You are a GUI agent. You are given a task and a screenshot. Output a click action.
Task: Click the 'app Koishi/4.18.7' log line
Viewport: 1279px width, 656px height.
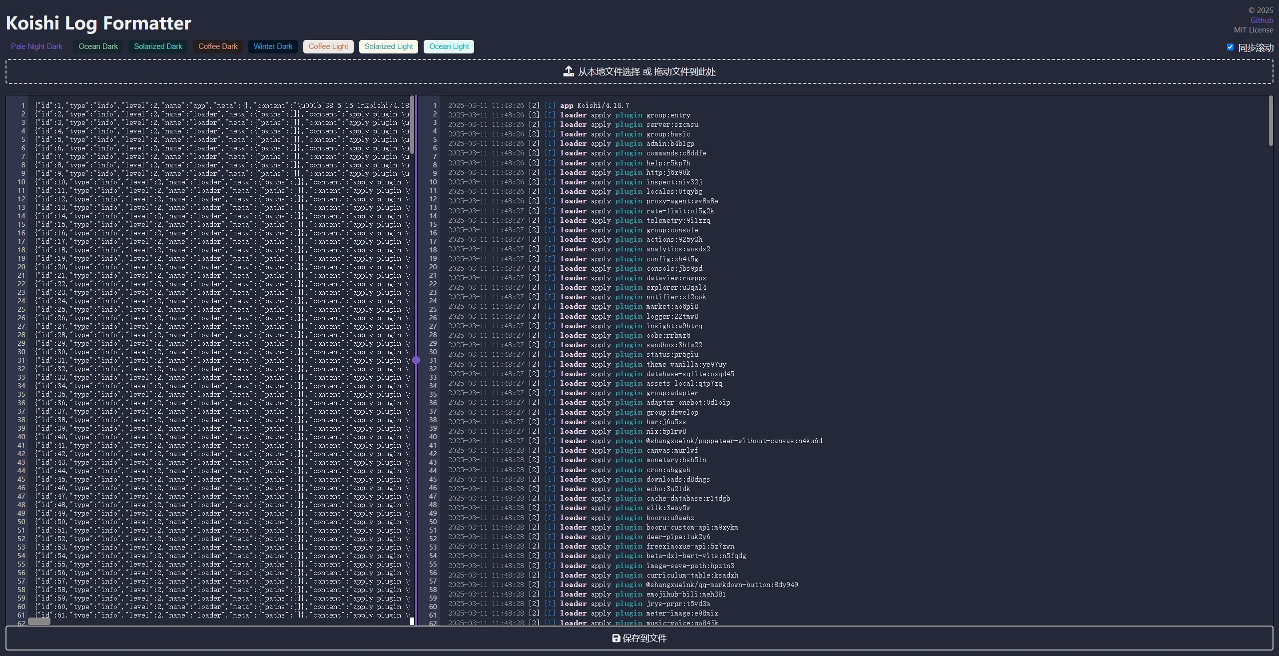[x=539, y=105]
